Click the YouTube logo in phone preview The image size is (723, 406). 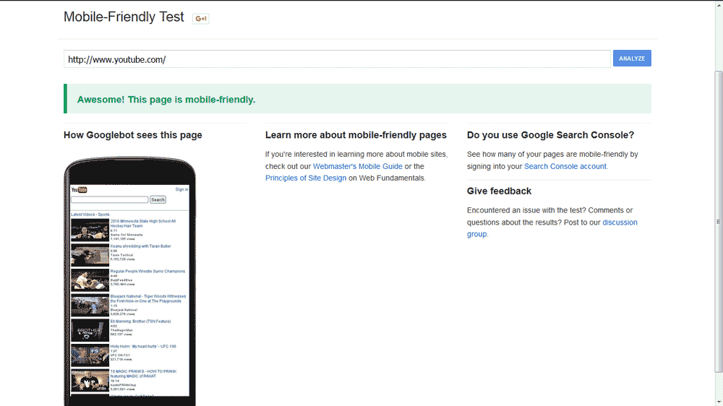(x=79, y=190)
